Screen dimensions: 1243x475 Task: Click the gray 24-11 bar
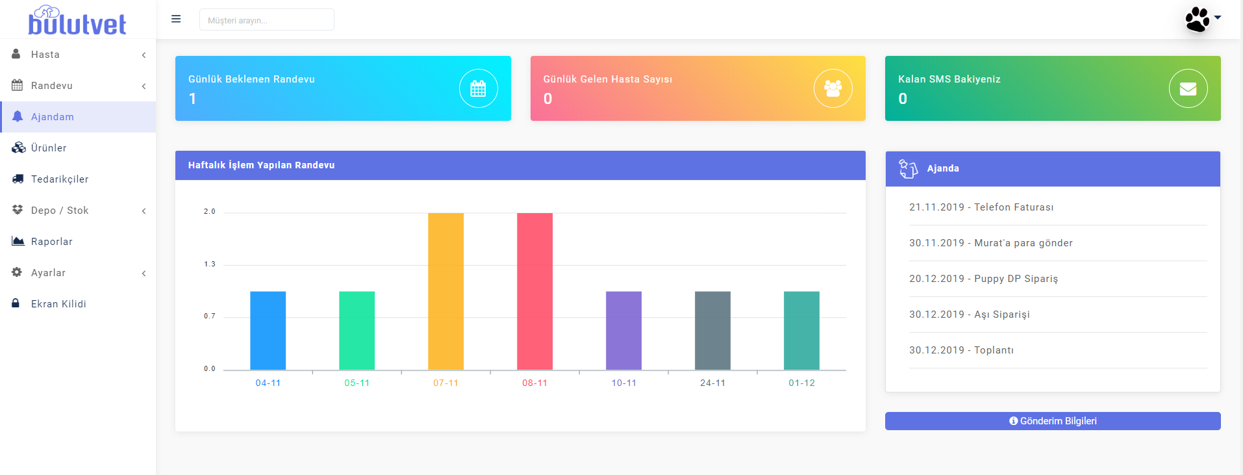pyautogui.click(x=713, y=331)
